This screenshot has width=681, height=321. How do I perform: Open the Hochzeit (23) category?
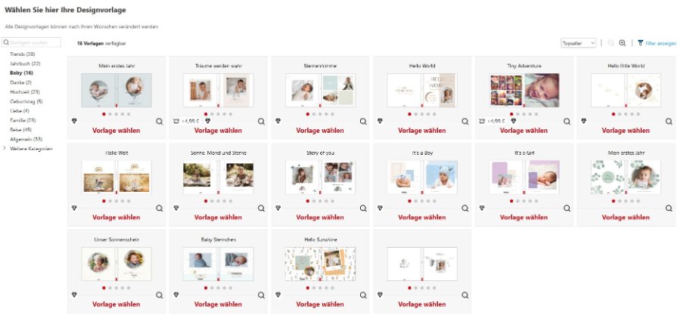point(25,92)
